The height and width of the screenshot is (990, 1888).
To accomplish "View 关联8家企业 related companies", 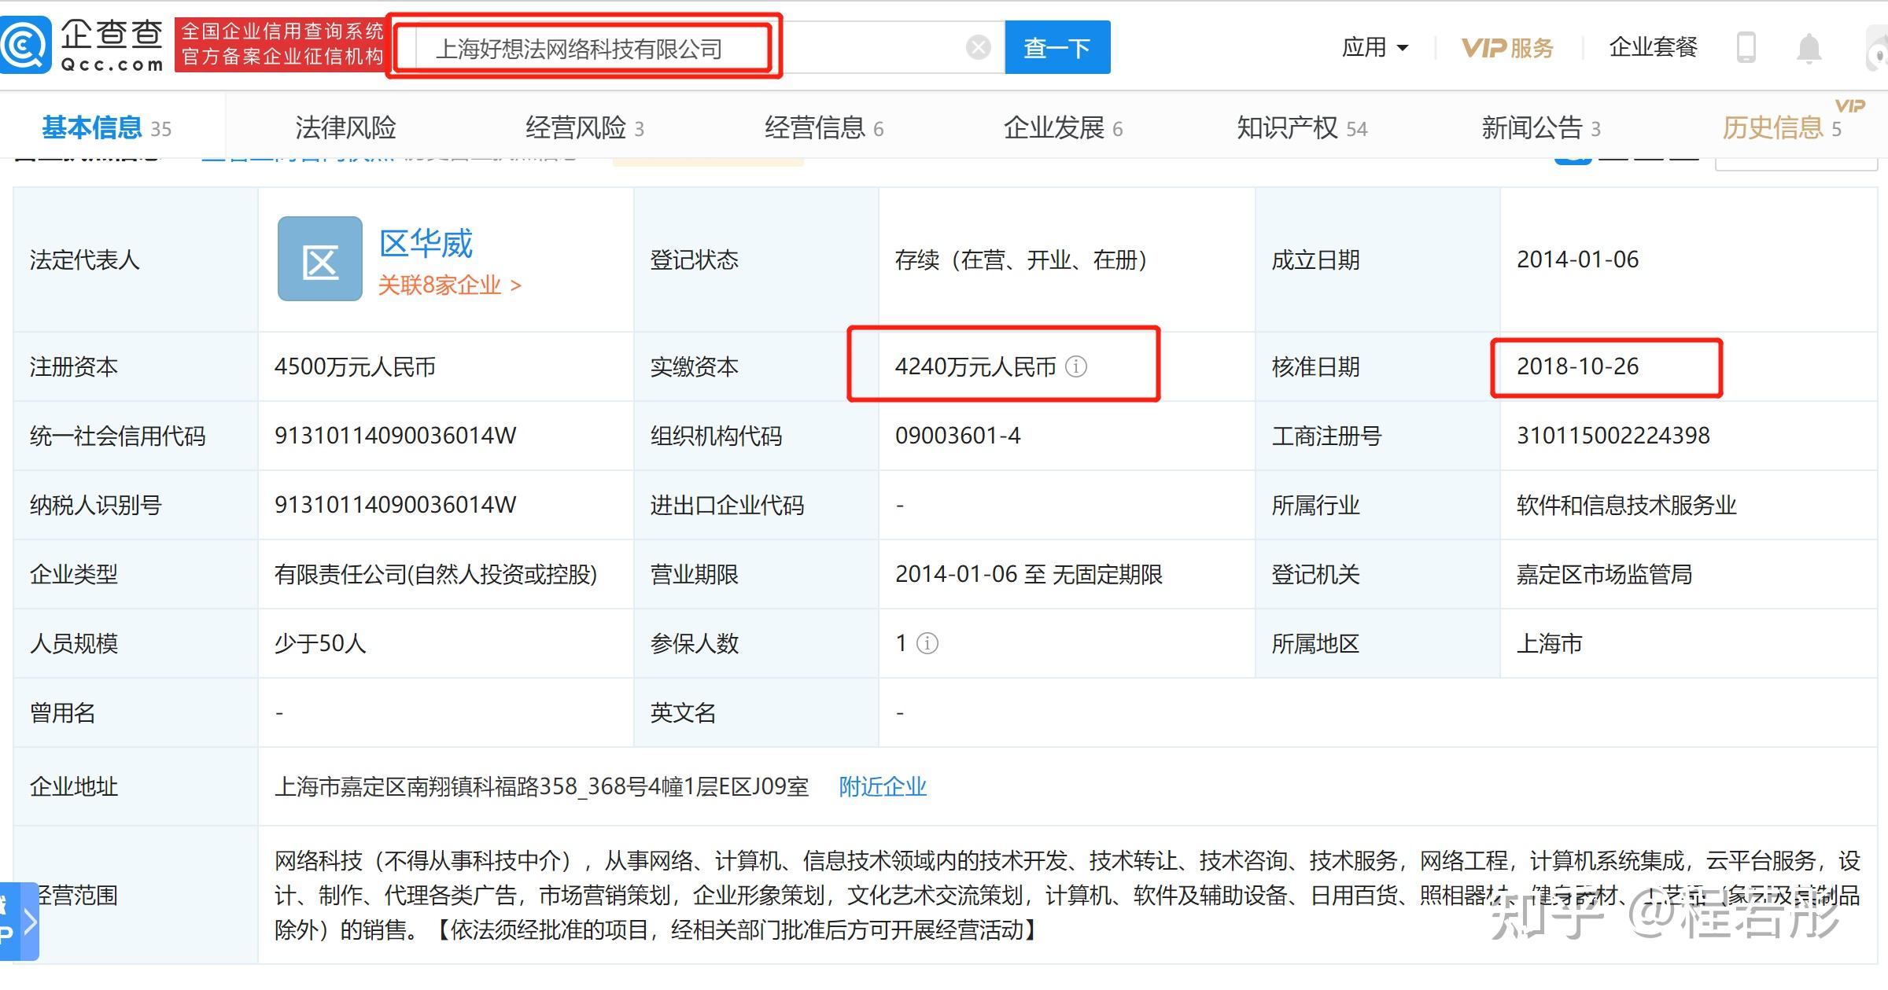I will pyautogui.click(x=449, y=285).
